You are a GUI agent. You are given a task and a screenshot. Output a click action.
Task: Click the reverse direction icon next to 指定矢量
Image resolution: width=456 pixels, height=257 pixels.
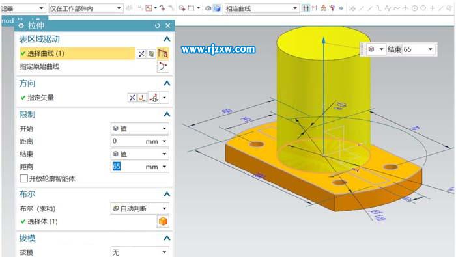point(132,98)
